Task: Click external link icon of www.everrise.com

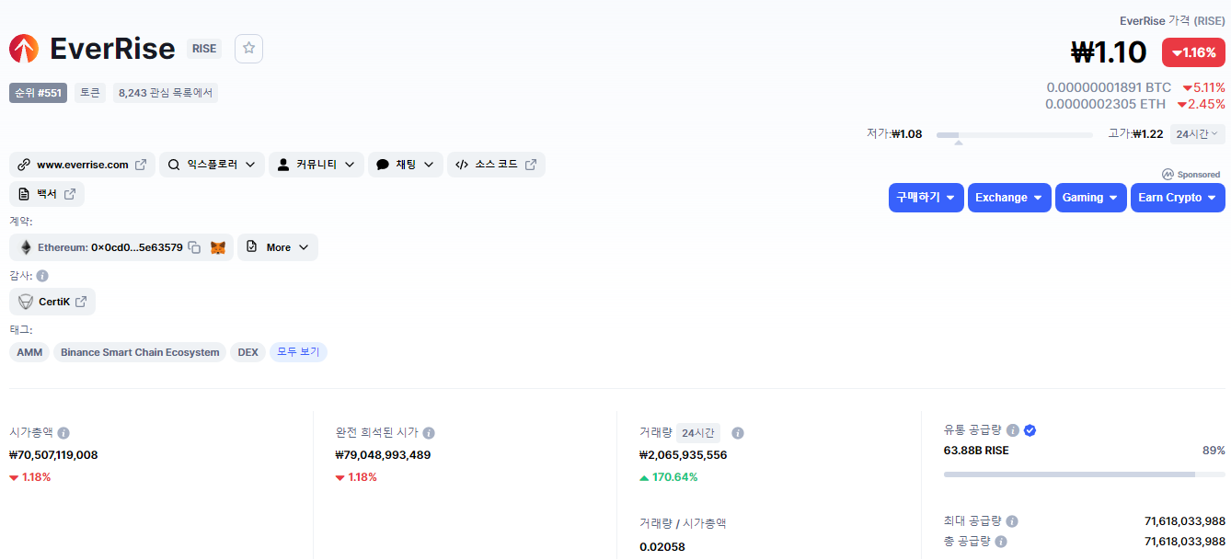Action: pos(141,165)
